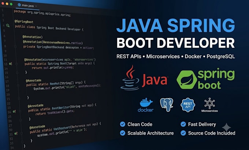Click the "Clean Code" label
Image resolution: width=249 pixels, height=150 pixels.
point(140,124)
